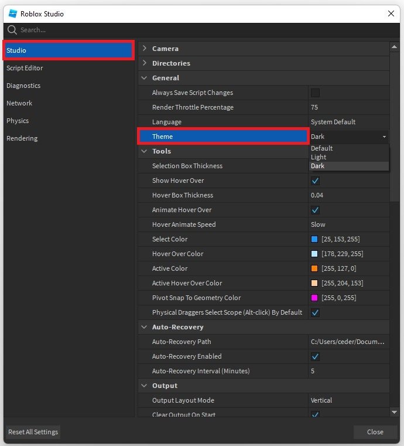The width and height of the screenshot is (404, 446).
Task: Edit the Render Throttle Percentage value 75
Action: click(x=349, y=107)
